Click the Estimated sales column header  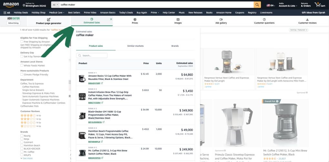pyautogui.click(x=184, y=63)
